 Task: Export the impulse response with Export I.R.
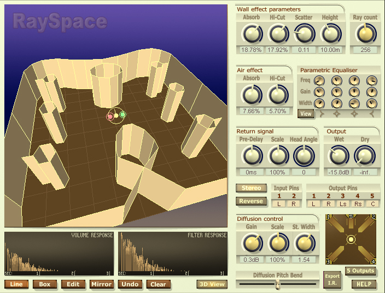[332, 280]
